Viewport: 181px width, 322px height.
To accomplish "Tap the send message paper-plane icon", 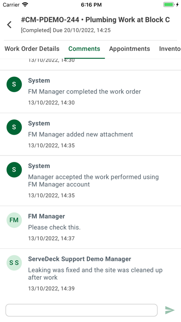I will tap(170, 310).
